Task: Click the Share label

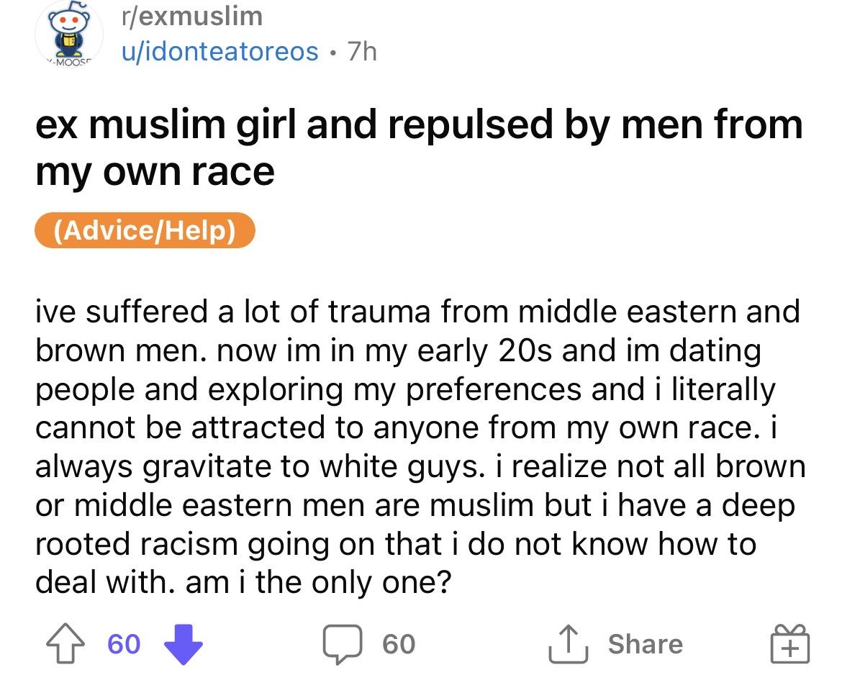Action: [x=645, y=644]
